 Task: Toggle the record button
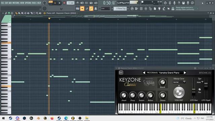pyautogui.click(x=64, y=3)
